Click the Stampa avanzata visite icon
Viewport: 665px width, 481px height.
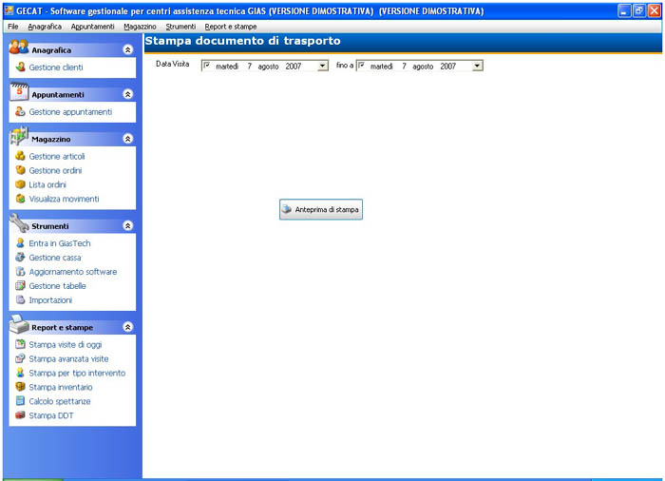[x=20, y=358]
